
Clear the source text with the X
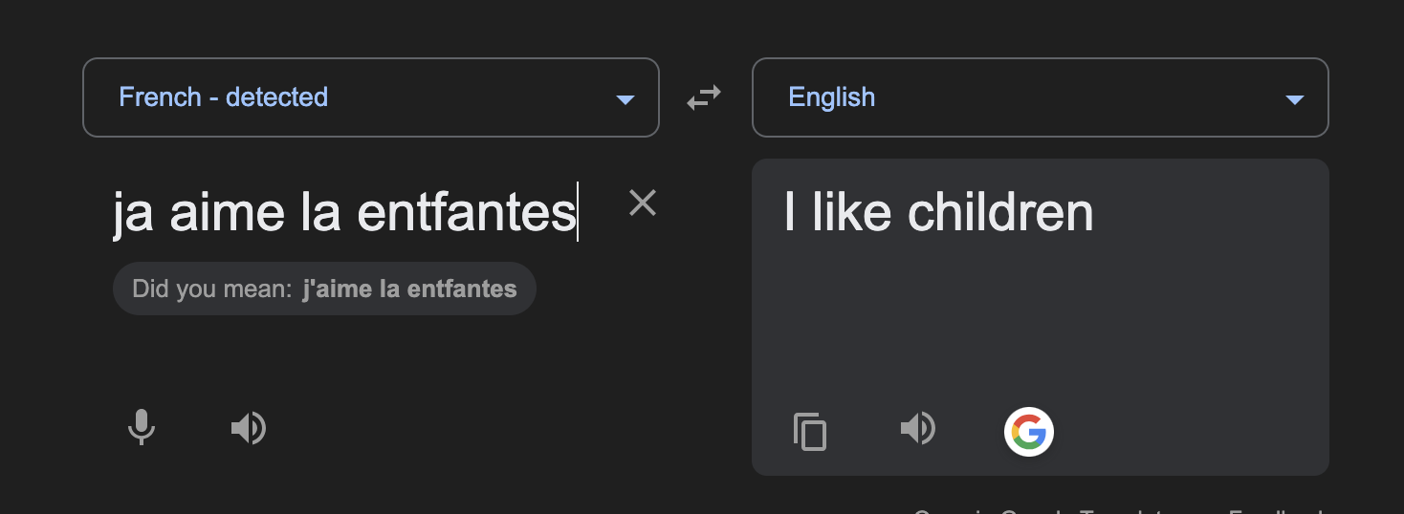pos(643,203)
